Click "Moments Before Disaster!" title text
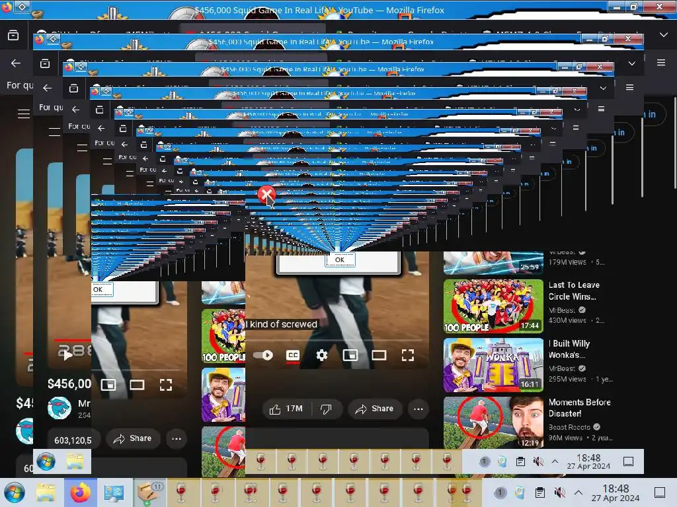This screenshot has width=677, height=507. click(x=579, y=408)
